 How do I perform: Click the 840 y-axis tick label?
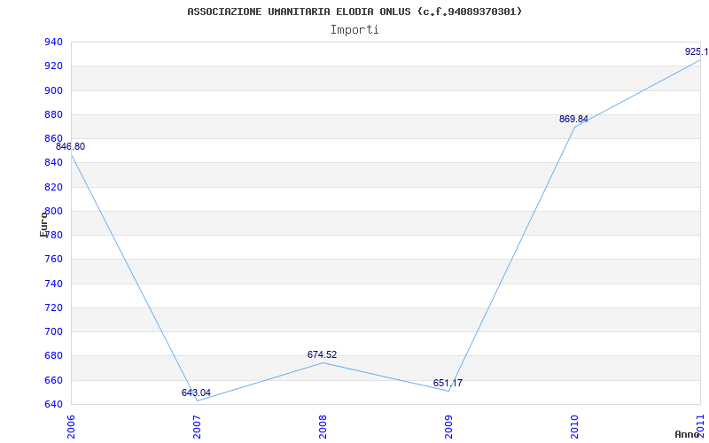53,163
